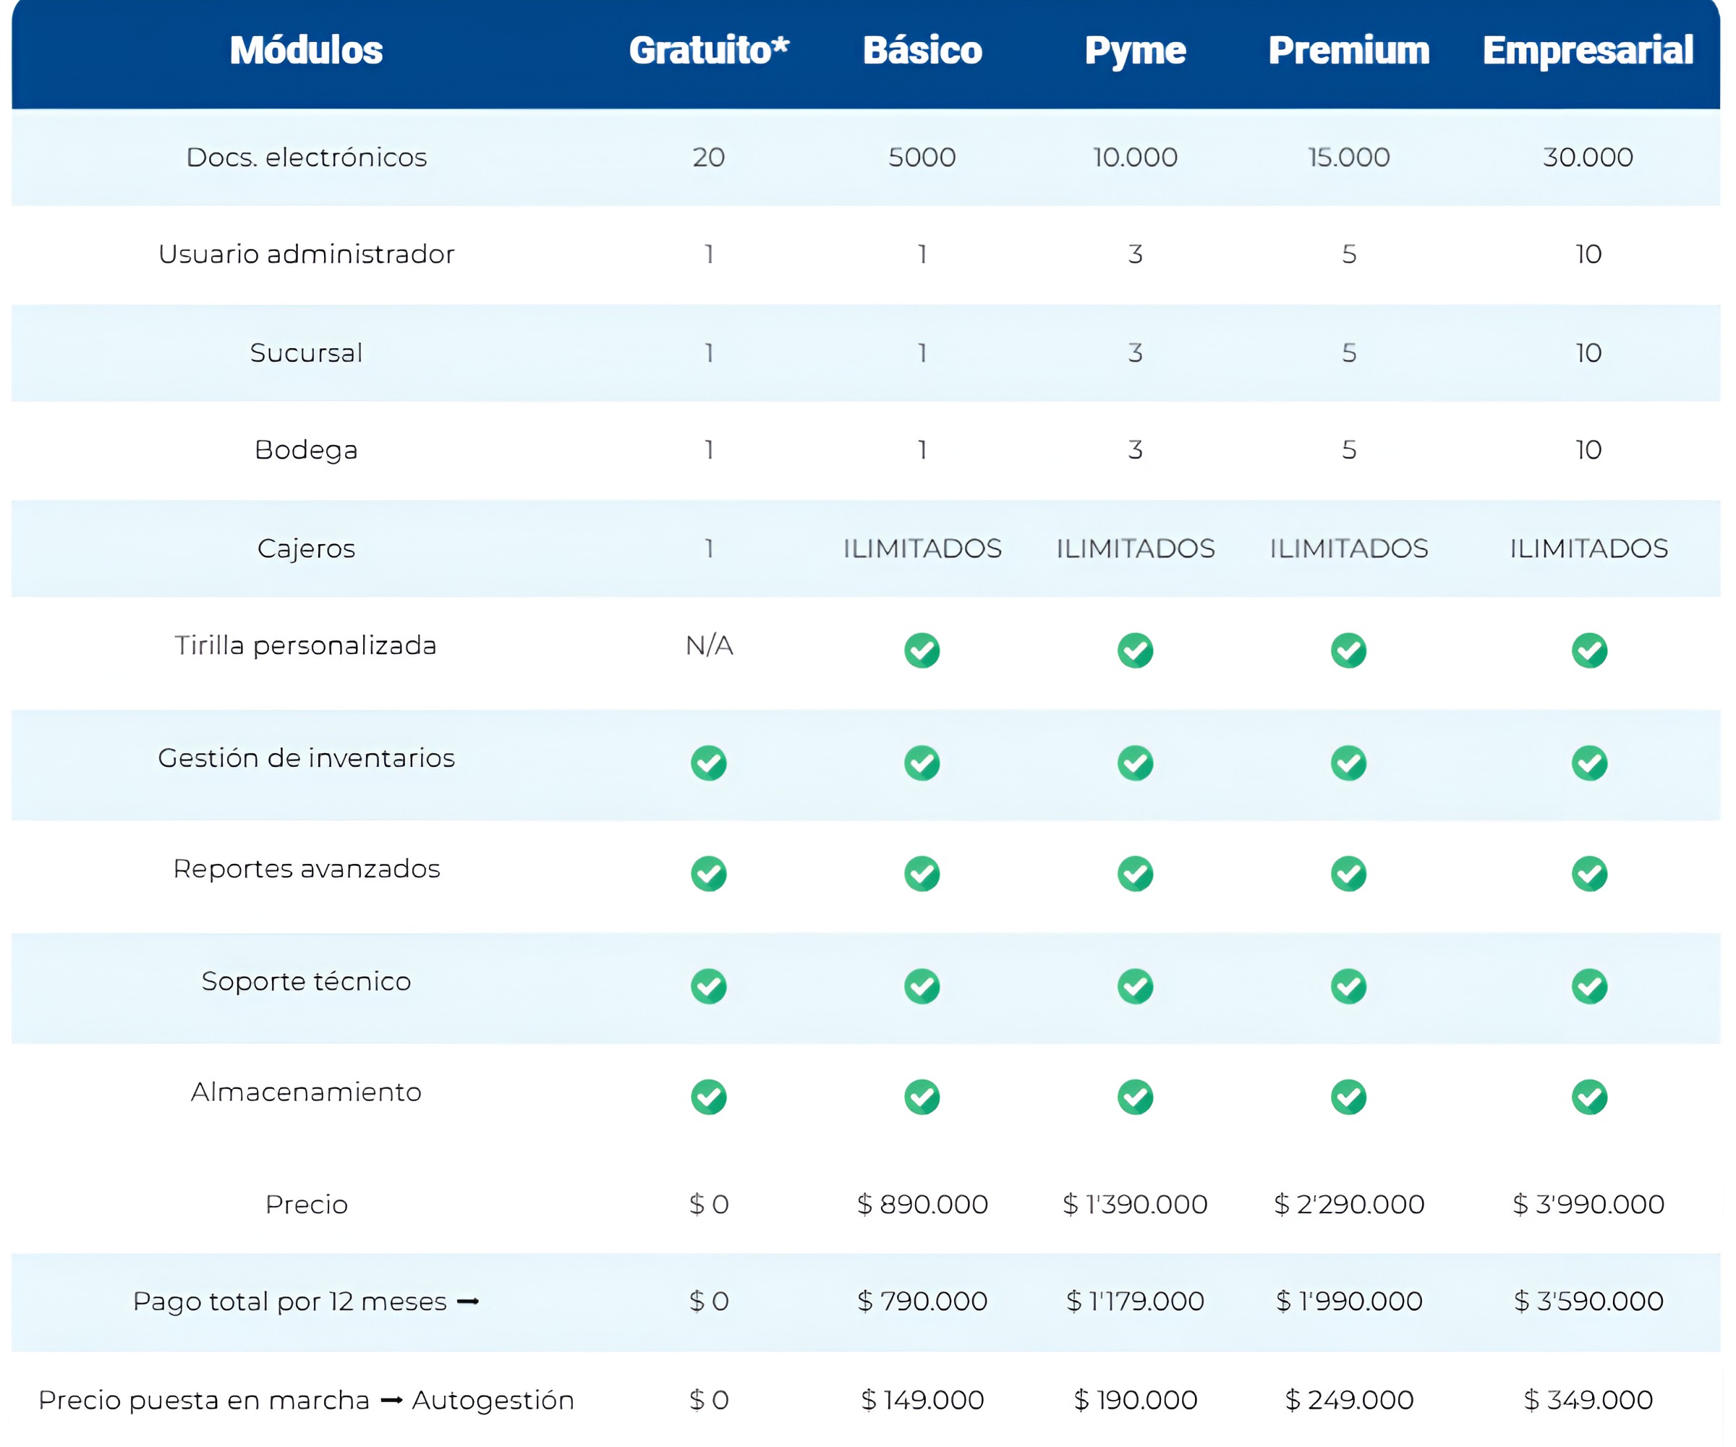Click the $ 349.000 Empresarial setup price
Screen dimensions: 1736x1447
tap(1587, 1400)
